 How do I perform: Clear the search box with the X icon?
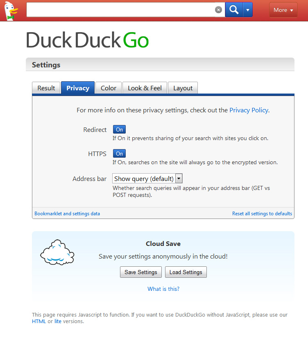218,10
